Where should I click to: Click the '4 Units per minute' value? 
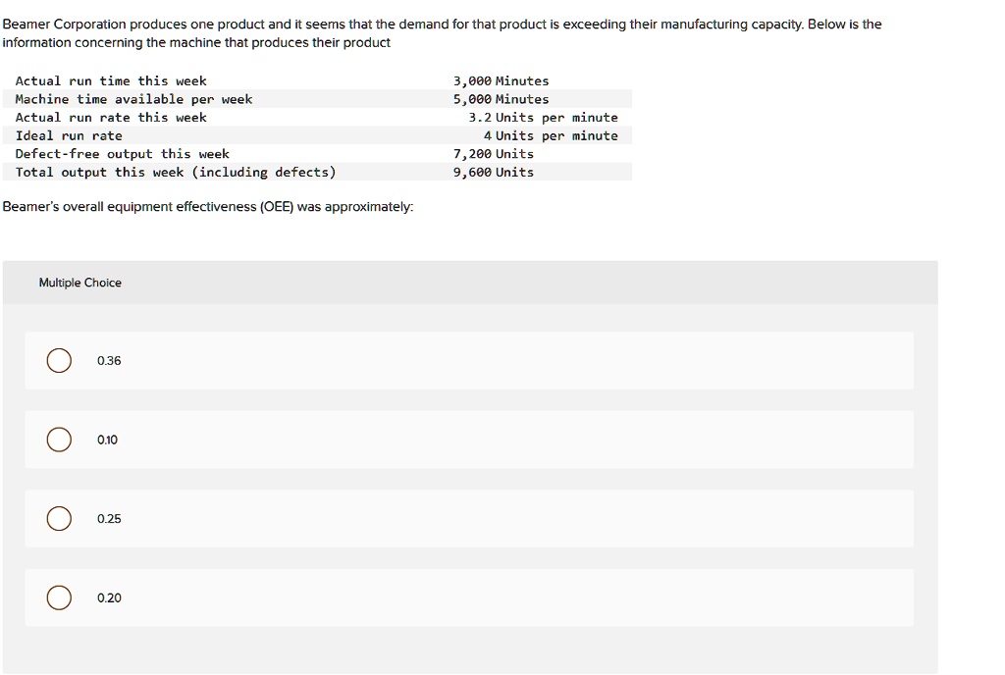click(551, 135)
